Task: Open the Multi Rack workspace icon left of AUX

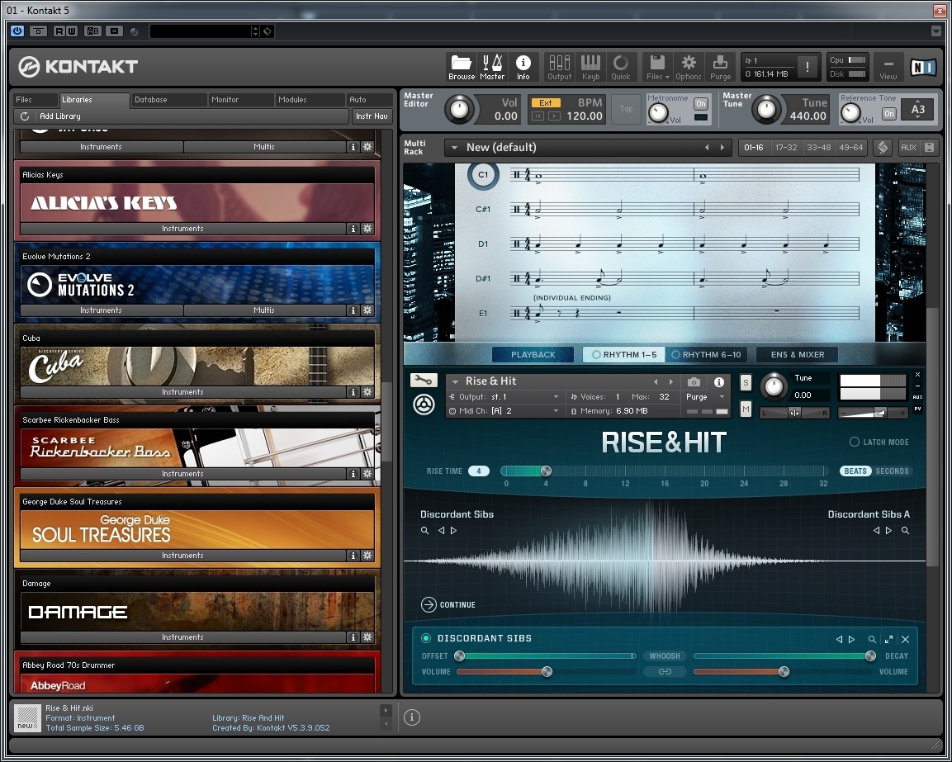Action: click(883, 148)
